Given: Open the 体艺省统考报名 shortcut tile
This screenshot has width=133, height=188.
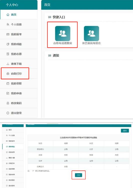Looking at the screenshot, I should (91, 35).
